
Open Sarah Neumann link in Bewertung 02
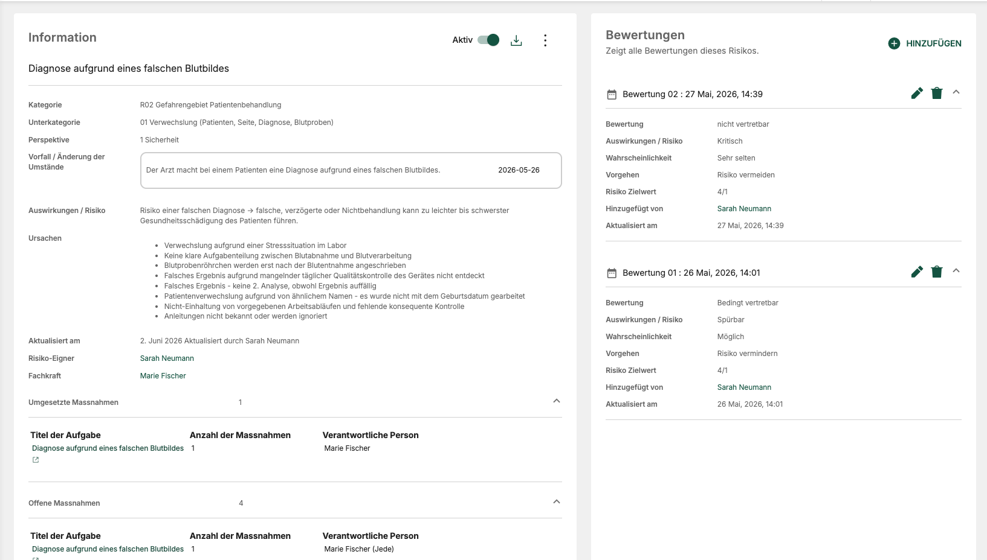(x=744, y=209)
